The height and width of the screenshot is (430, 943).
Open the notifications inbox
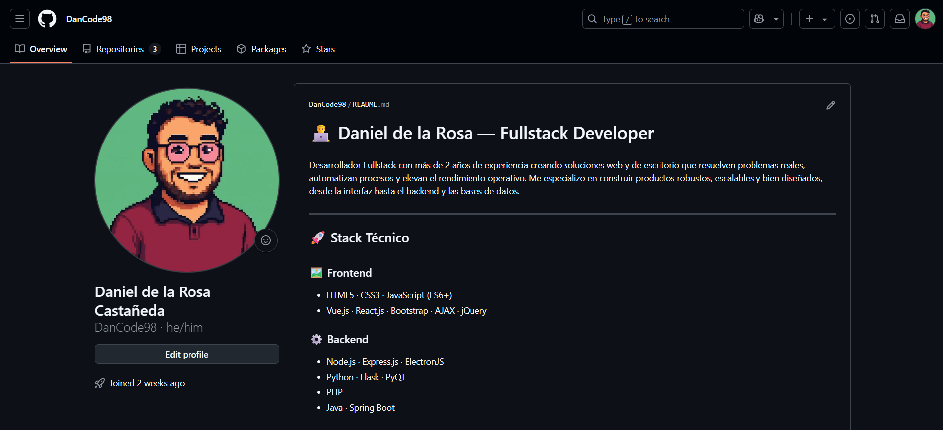pyautogui.click(x=900, y=19)
